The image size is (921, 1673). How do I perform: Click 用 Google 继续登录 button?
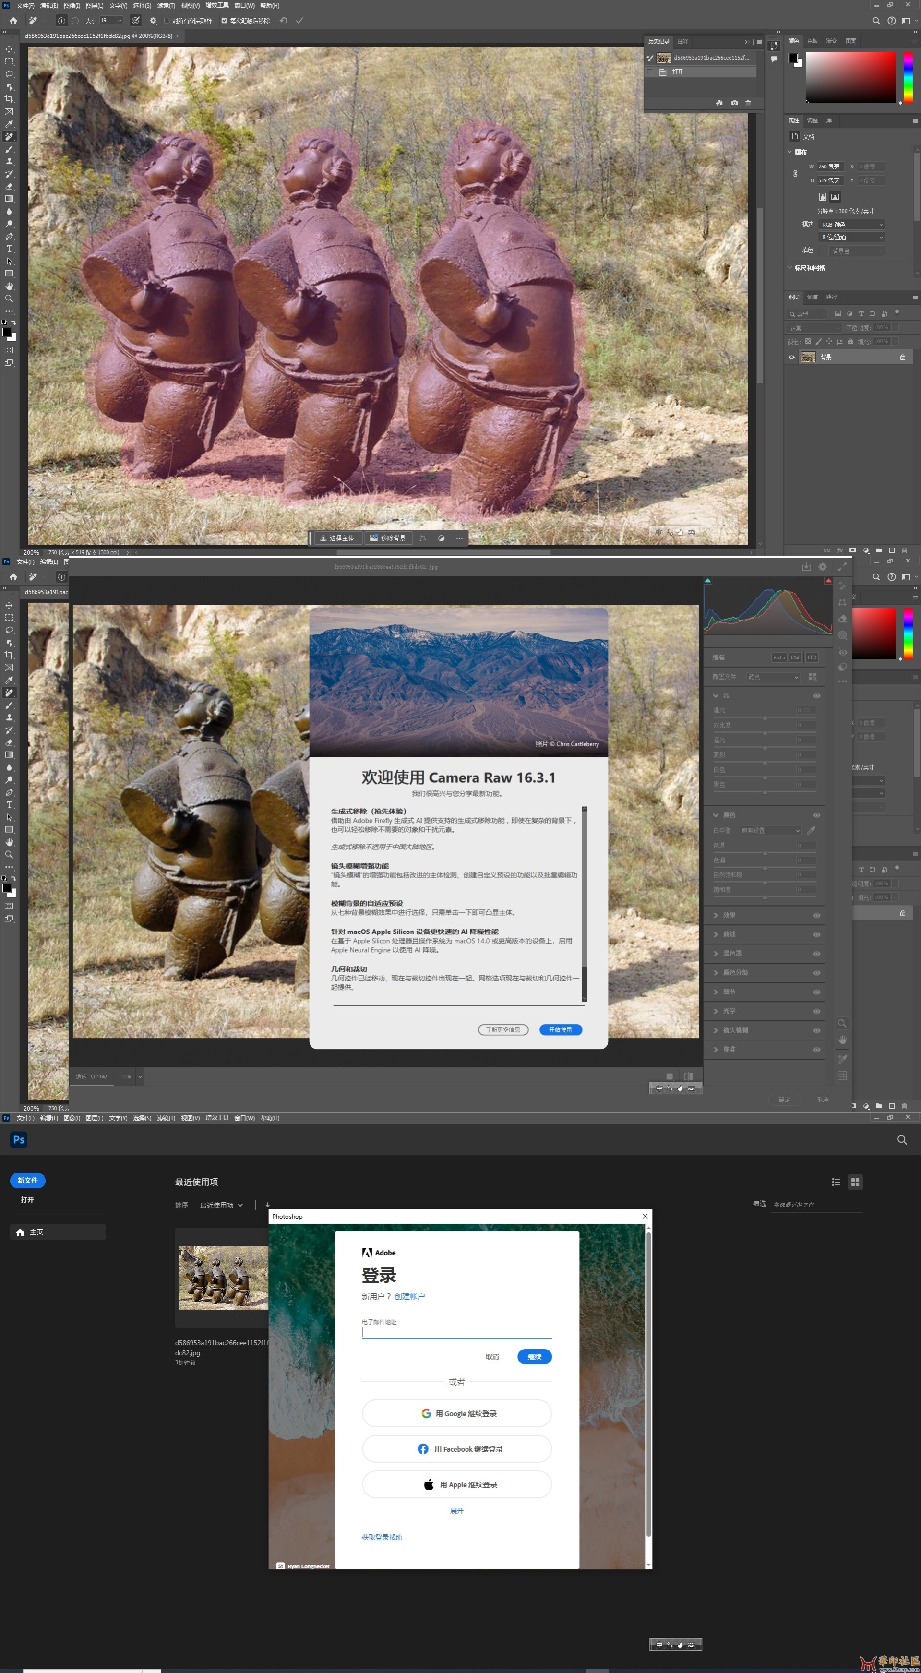coord(456,1413)
